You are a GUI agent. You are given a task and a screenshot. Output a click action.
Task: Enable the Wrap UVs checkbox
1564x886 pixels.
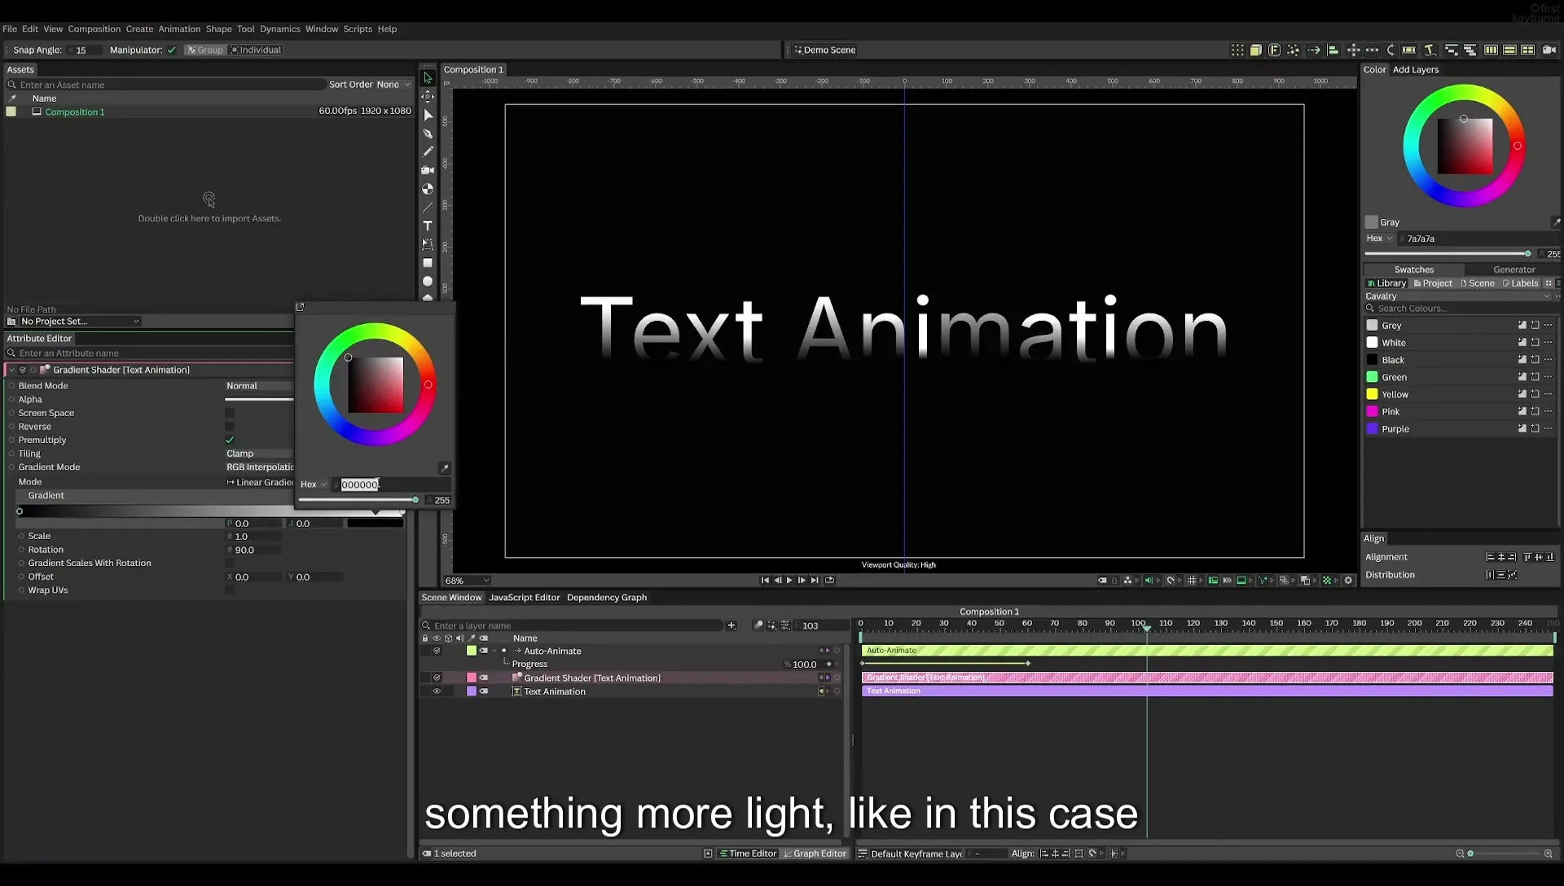click(x=230, y=590)
